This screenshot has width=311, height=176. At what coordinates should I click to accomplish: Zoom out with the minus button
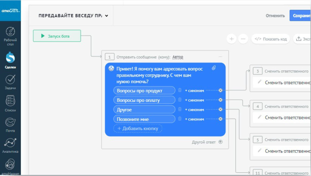click(243, 39)
